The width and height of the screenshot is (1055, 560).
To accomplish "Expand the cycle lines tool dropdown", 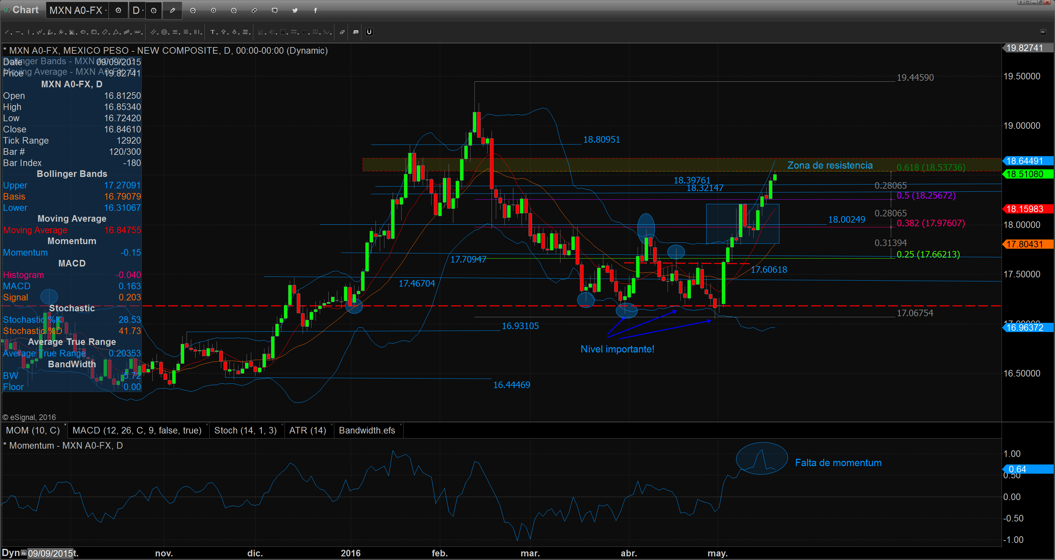I will 142,34.
